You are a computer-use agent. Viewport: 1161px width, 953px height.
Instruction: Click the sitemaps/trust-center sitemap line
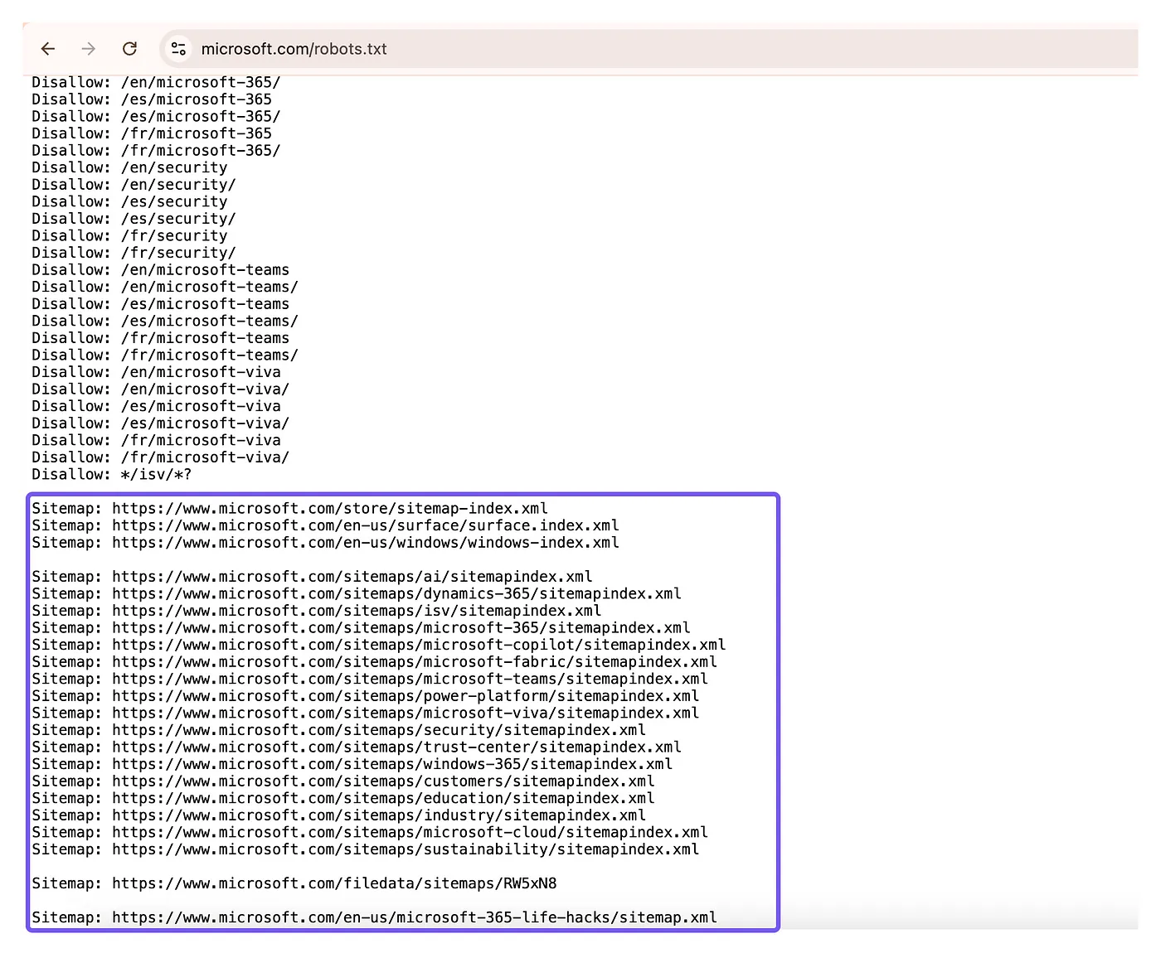pos(357,747)
